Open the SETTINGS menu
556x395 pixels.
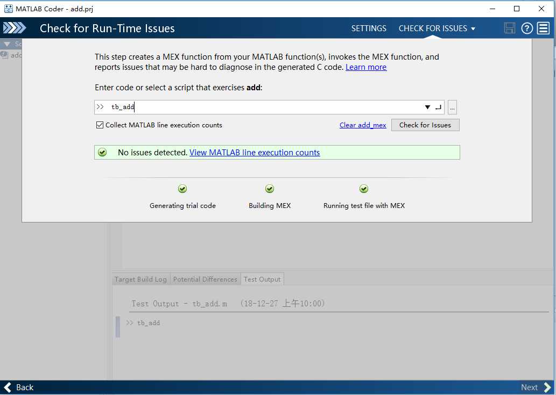click(x=369, y=28)
